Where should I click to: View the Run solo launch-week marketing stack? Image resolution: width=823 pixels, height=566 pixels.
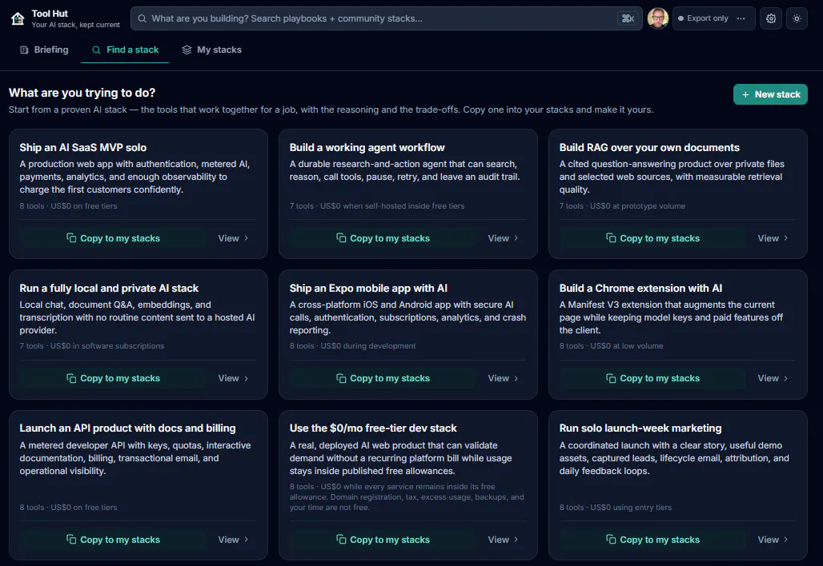(x=773, y=540)
